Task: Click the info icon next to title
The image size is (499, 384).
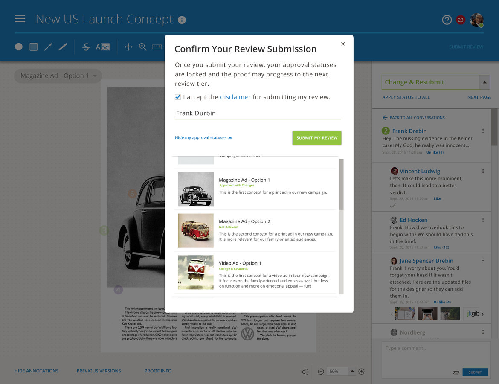Action: click(x=182, y=20)
